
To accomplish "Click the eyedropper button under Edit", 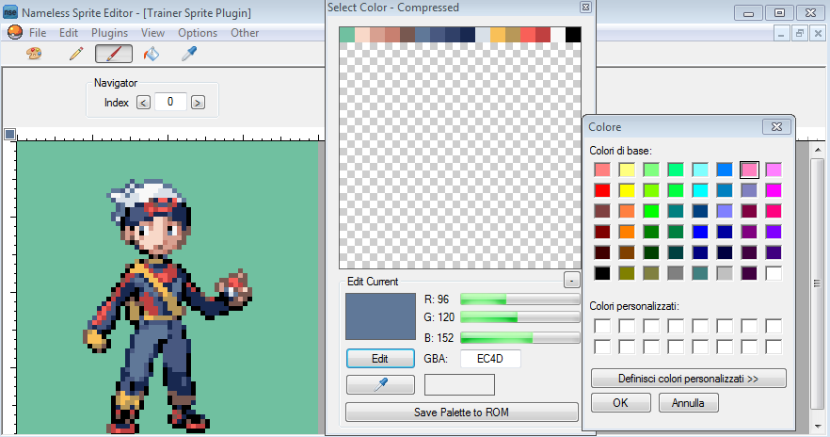I will pos(380,384).
